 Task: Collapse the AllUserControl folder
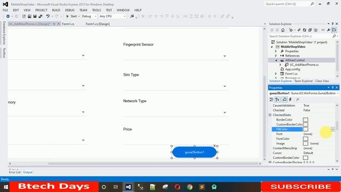pyautogui.click(x=276, y=60)
